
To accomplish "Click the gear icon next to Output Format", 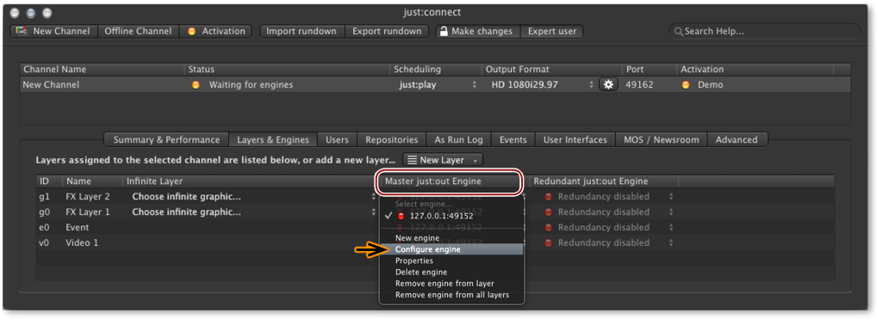I will point(608,85).
